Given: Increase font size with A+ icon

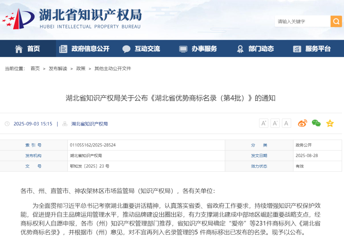Looking at the screenshot, I should pos(263,123).
